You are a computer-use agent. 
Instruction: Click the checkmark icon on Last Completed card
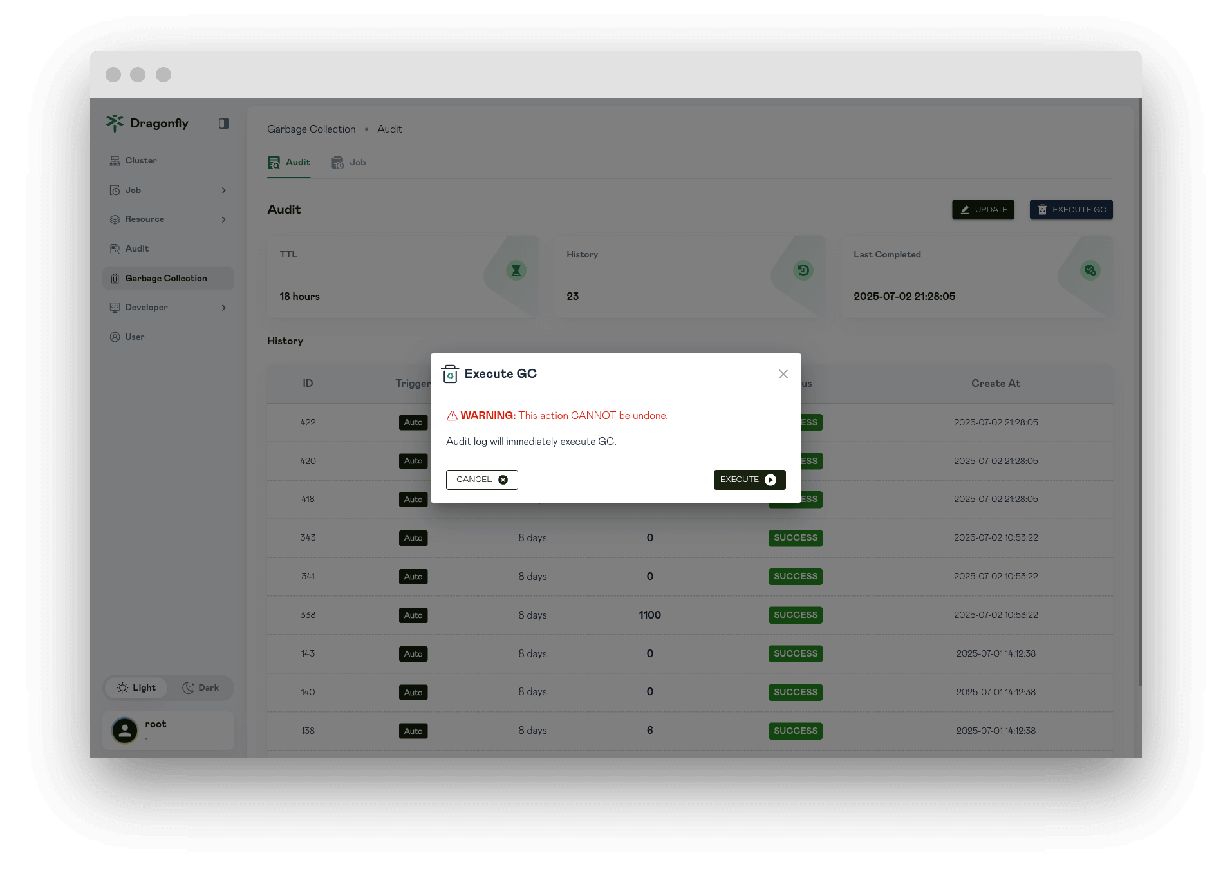point(1089,270)
